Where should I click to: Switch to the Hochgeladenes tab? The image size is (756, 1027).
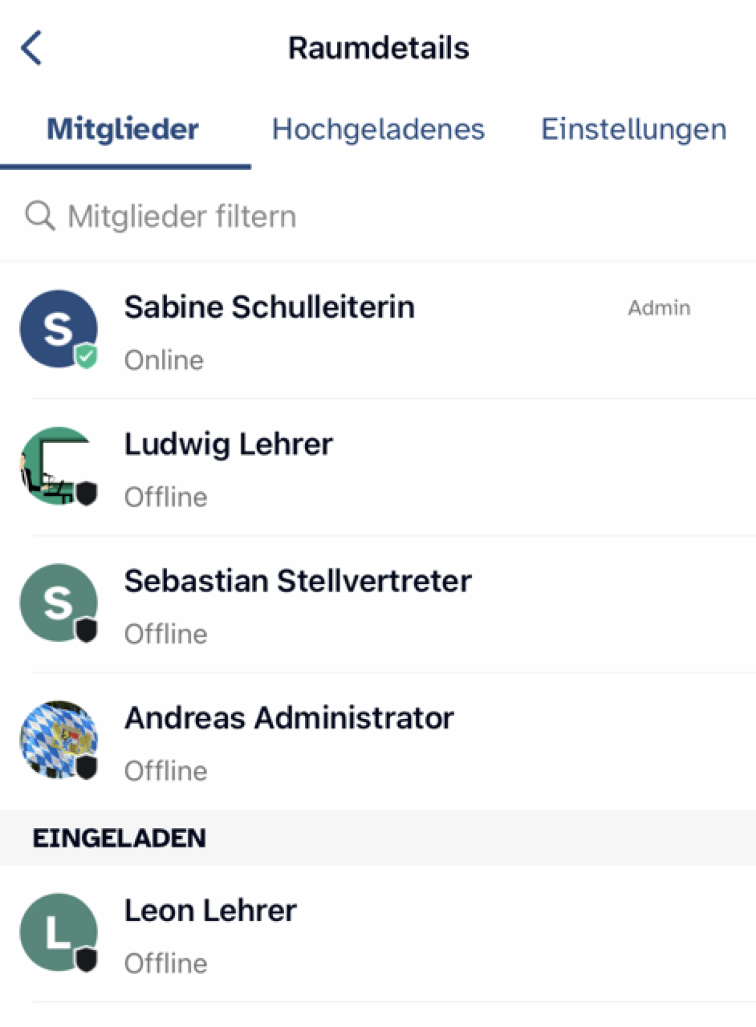[x=378, y=129]
